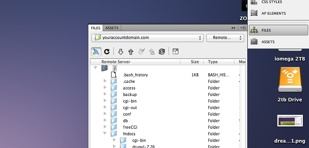Click the connect to remote server icon

click(96, 52)
